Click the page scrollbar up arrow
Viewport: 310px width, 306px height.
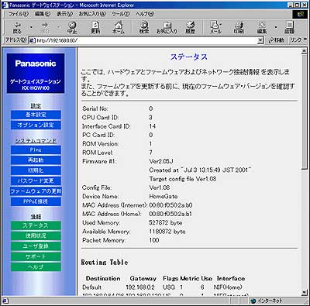pos(305,51)
